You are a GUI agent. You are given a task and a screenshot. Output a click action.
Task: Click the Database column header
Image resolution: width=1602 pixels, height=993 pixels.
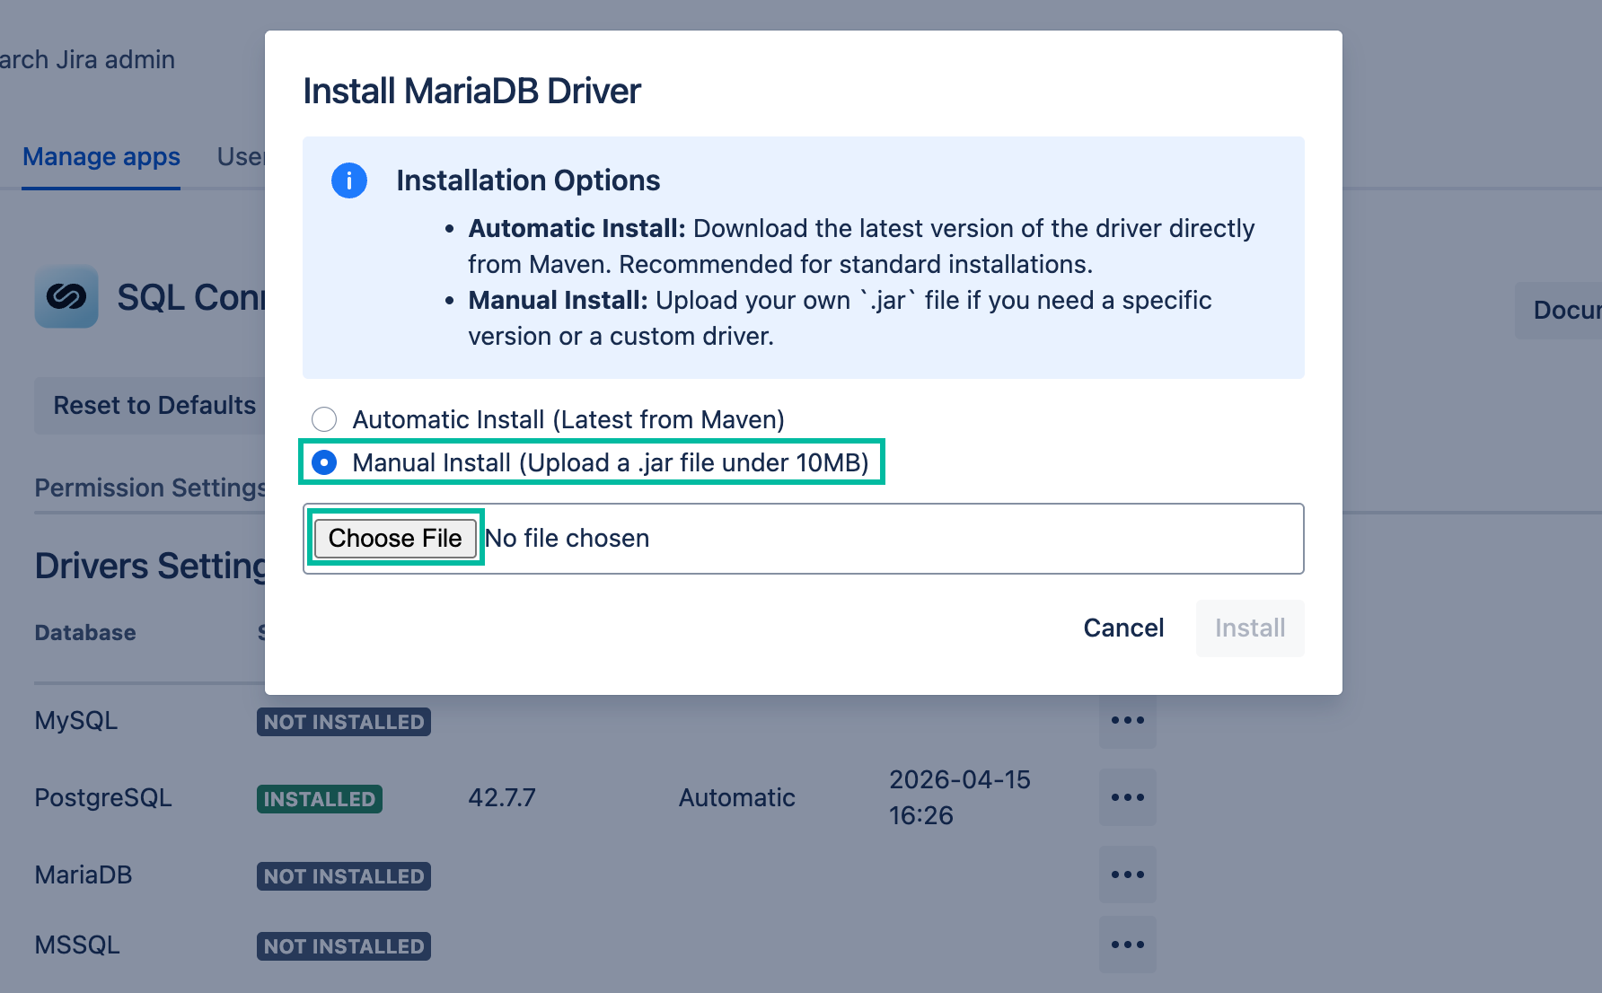(85, 633)
